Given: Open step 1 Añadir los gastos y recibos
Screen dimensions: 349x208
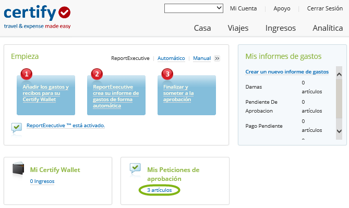Looking at the screenshot, I should tap(46, 95).
